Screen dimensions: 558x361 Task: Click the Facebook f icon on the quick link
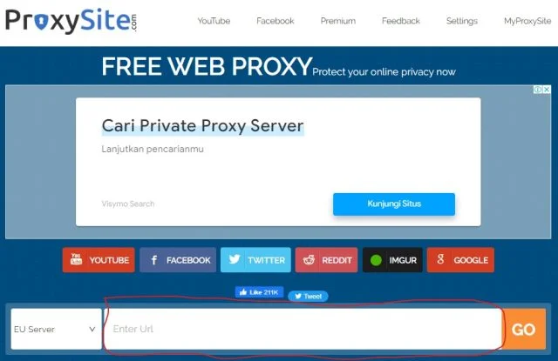point(153,260)
